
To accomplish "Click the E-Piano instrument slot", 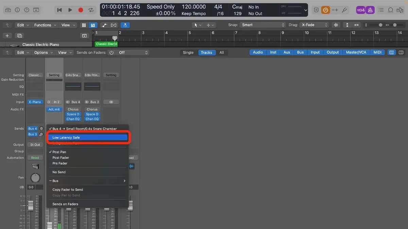I will pos(35,102).
